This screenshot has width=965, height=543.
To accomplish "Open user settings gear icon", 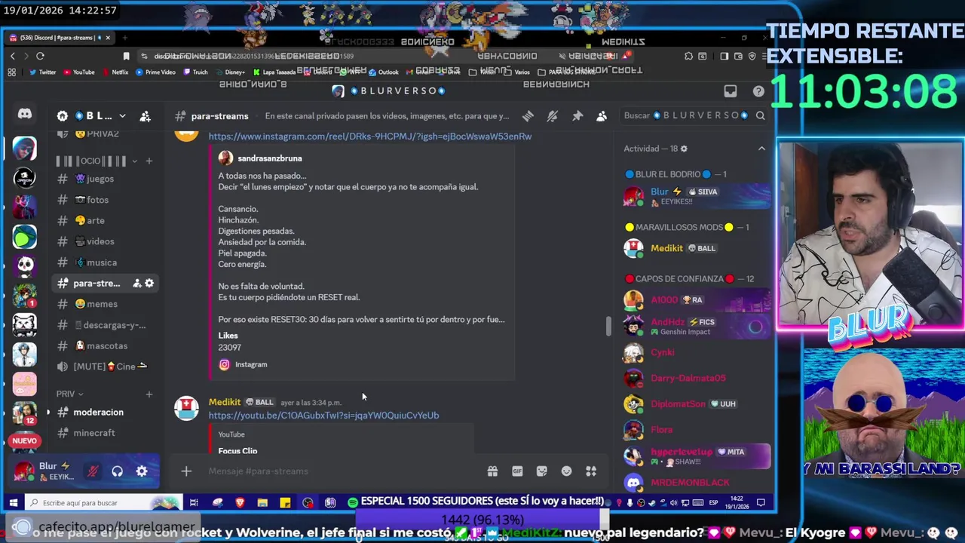I will (x=142, y=471).
